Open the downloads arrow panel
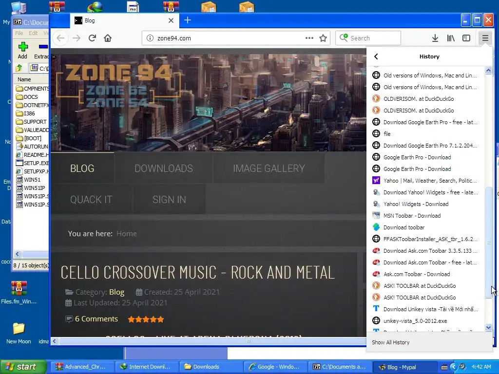499x374 pixels. click(x=435, y=38)
